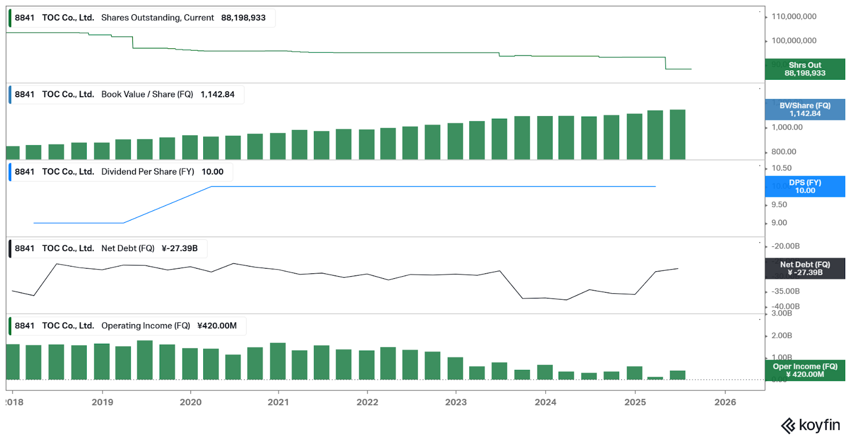The width and height of the screenshot is (851, 440).
Task: Select the Book Value / Share legend label
Action: (127, 94)
